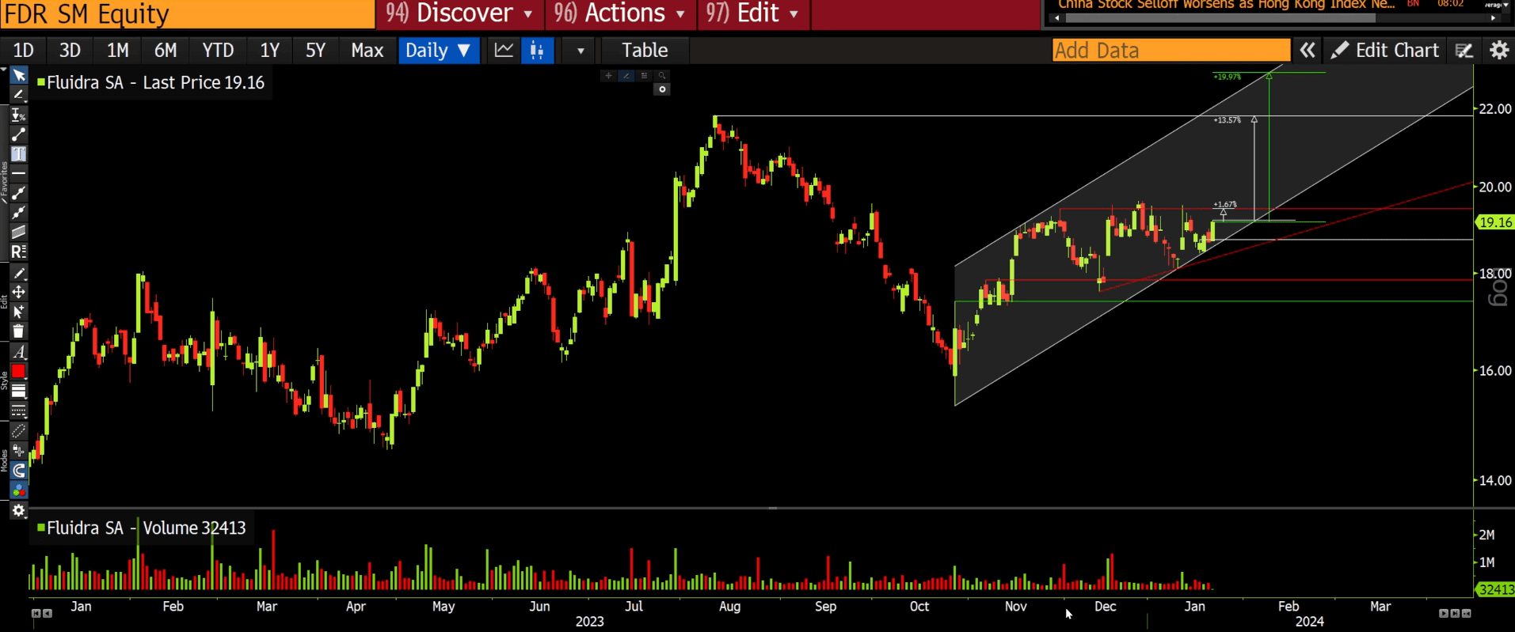The height and width of the screenshot is (632, 1515).
Task: Toggle the dashed lasso selection mode
Action: pos(18,431)
